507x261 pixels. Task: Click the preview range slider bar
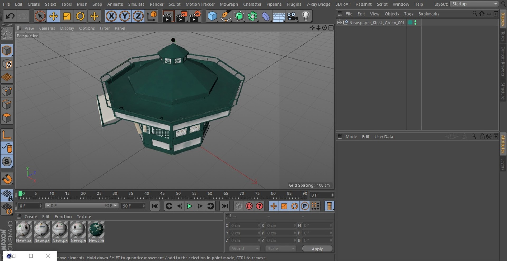[x=82, y=206]
